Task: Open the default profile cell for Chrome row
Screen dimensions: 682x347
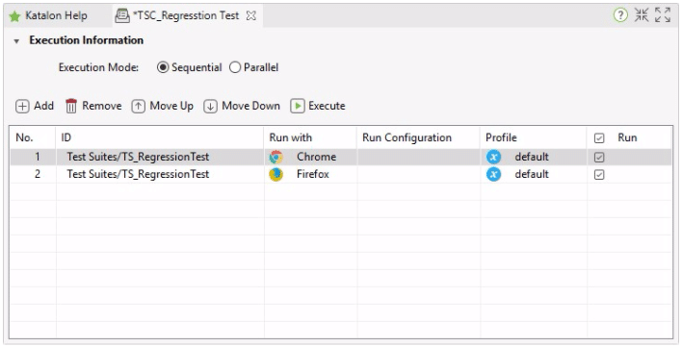Action: point(534,157)
